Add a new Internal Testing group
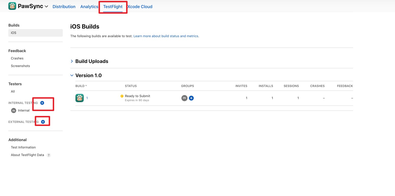Viewport: 395px width, 196px height. coord(42,103)
